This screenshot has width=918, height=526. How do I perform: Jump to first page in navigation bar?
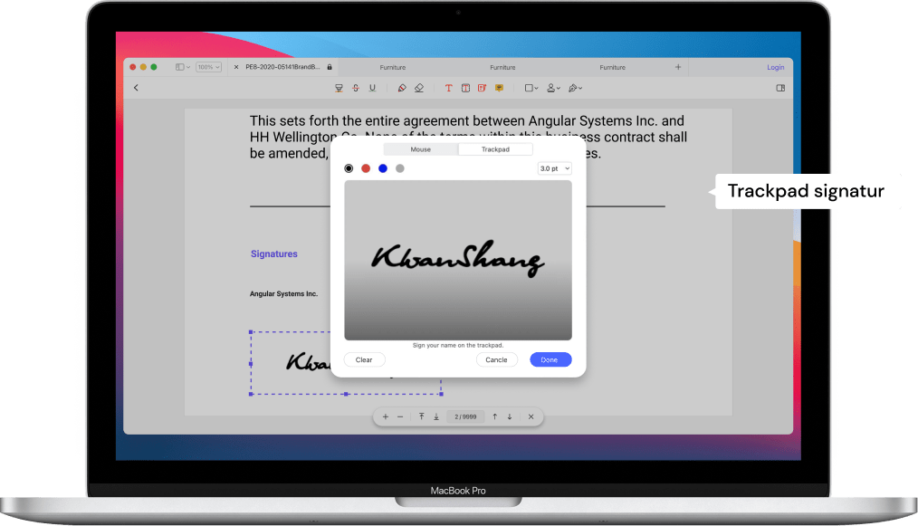(x=421, y=416)
